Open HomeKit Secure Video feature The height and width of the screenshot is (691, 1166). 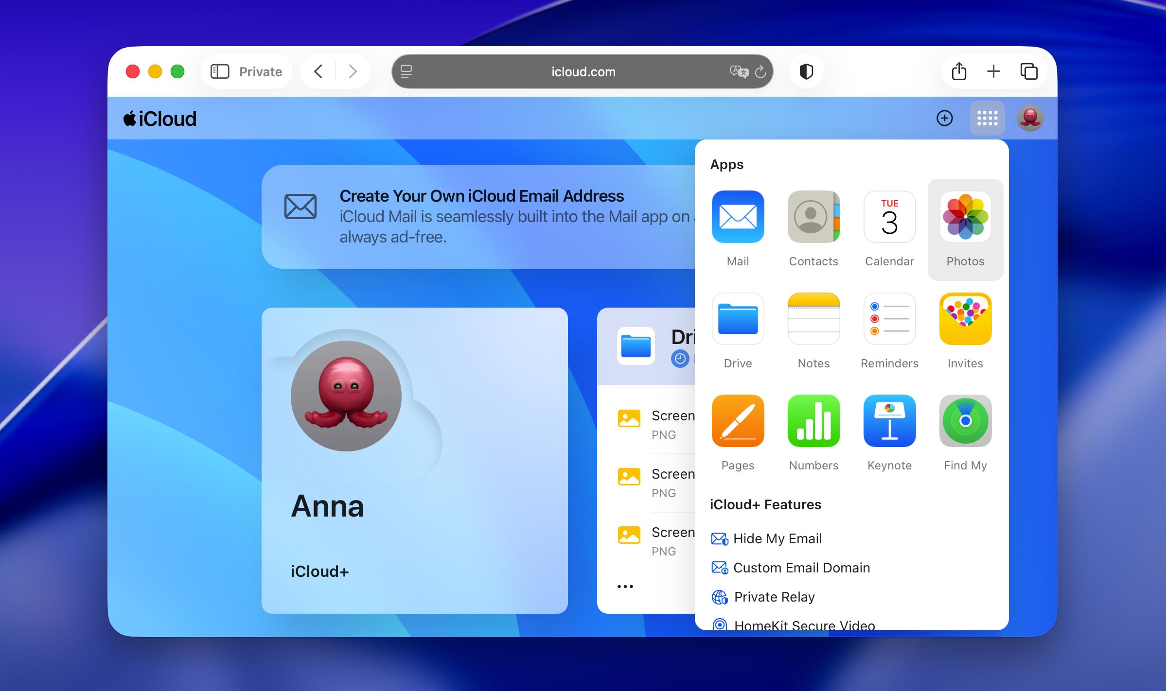pos(793,624)
